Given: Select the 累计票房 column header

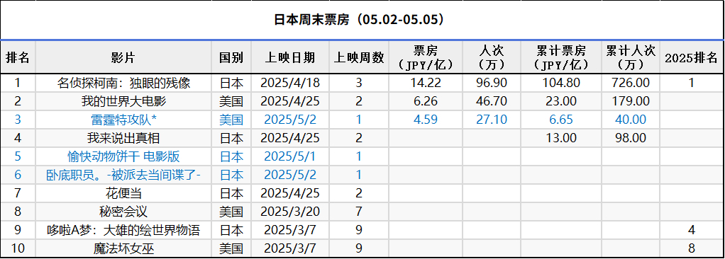Looking at the screenshot, I should click(x=561, y=57).
